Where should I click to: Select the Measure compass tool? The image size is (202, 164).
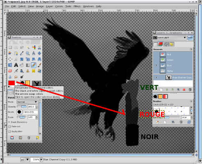point(34,53)
